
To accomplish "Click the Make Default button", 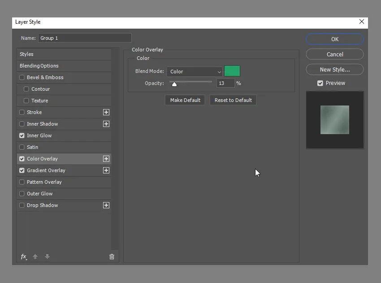I will click(185, 100).
